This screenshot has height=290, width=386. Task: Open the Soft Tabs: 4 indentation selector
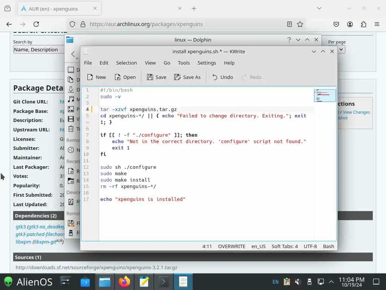285,246
